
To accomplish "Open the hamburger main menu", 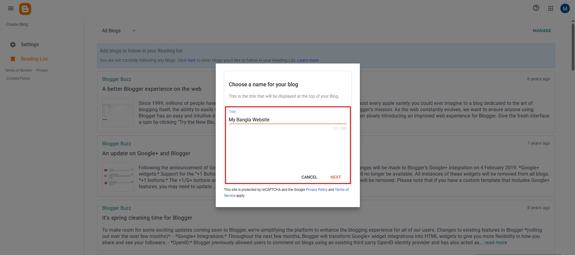I will click(11, 9).
